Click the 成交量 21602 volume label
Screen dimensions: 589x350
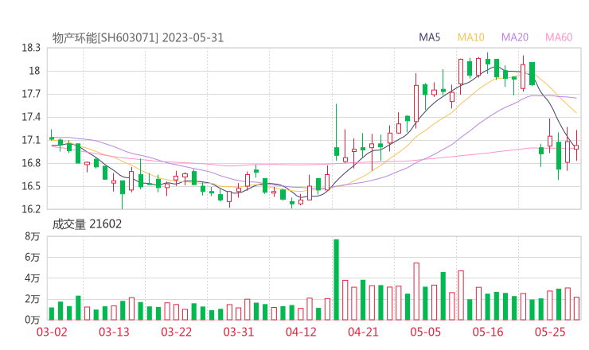pos(87,224)
